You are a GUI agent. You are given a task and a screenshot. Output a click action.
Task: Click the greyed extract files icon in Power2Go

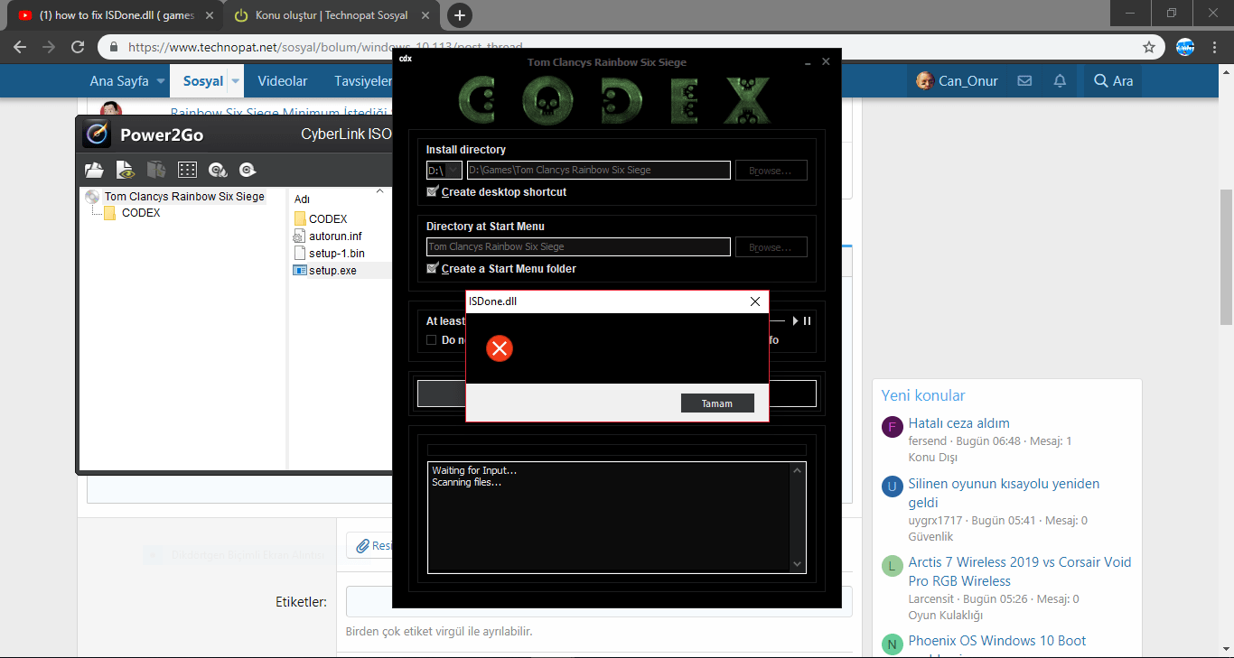pos(156,170)
